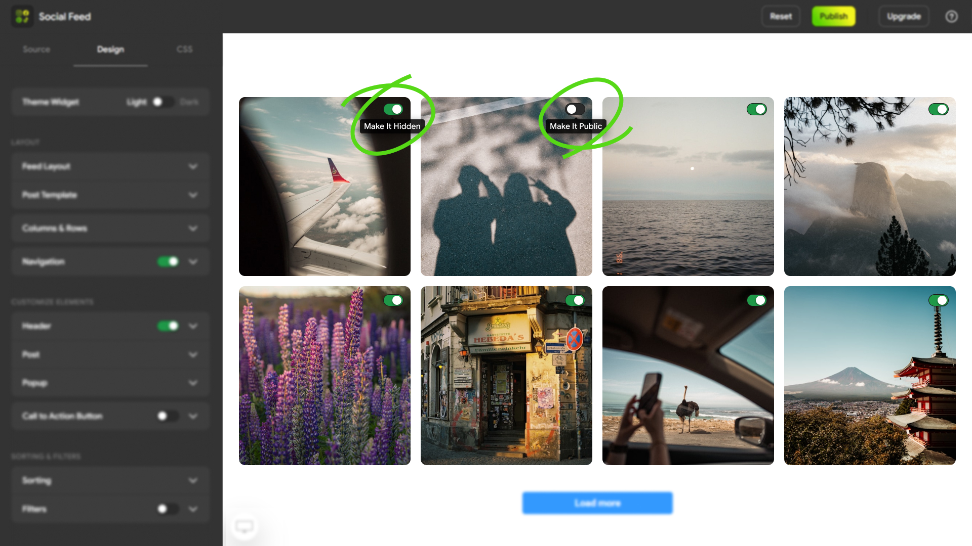Enable the Call to Action Button
The image size is (972, 546).
(x=168, y=416)
